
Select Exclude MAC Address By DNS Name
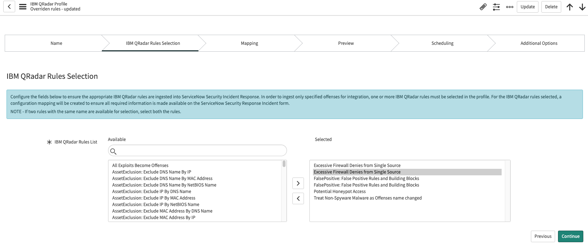tap(162, 211)
